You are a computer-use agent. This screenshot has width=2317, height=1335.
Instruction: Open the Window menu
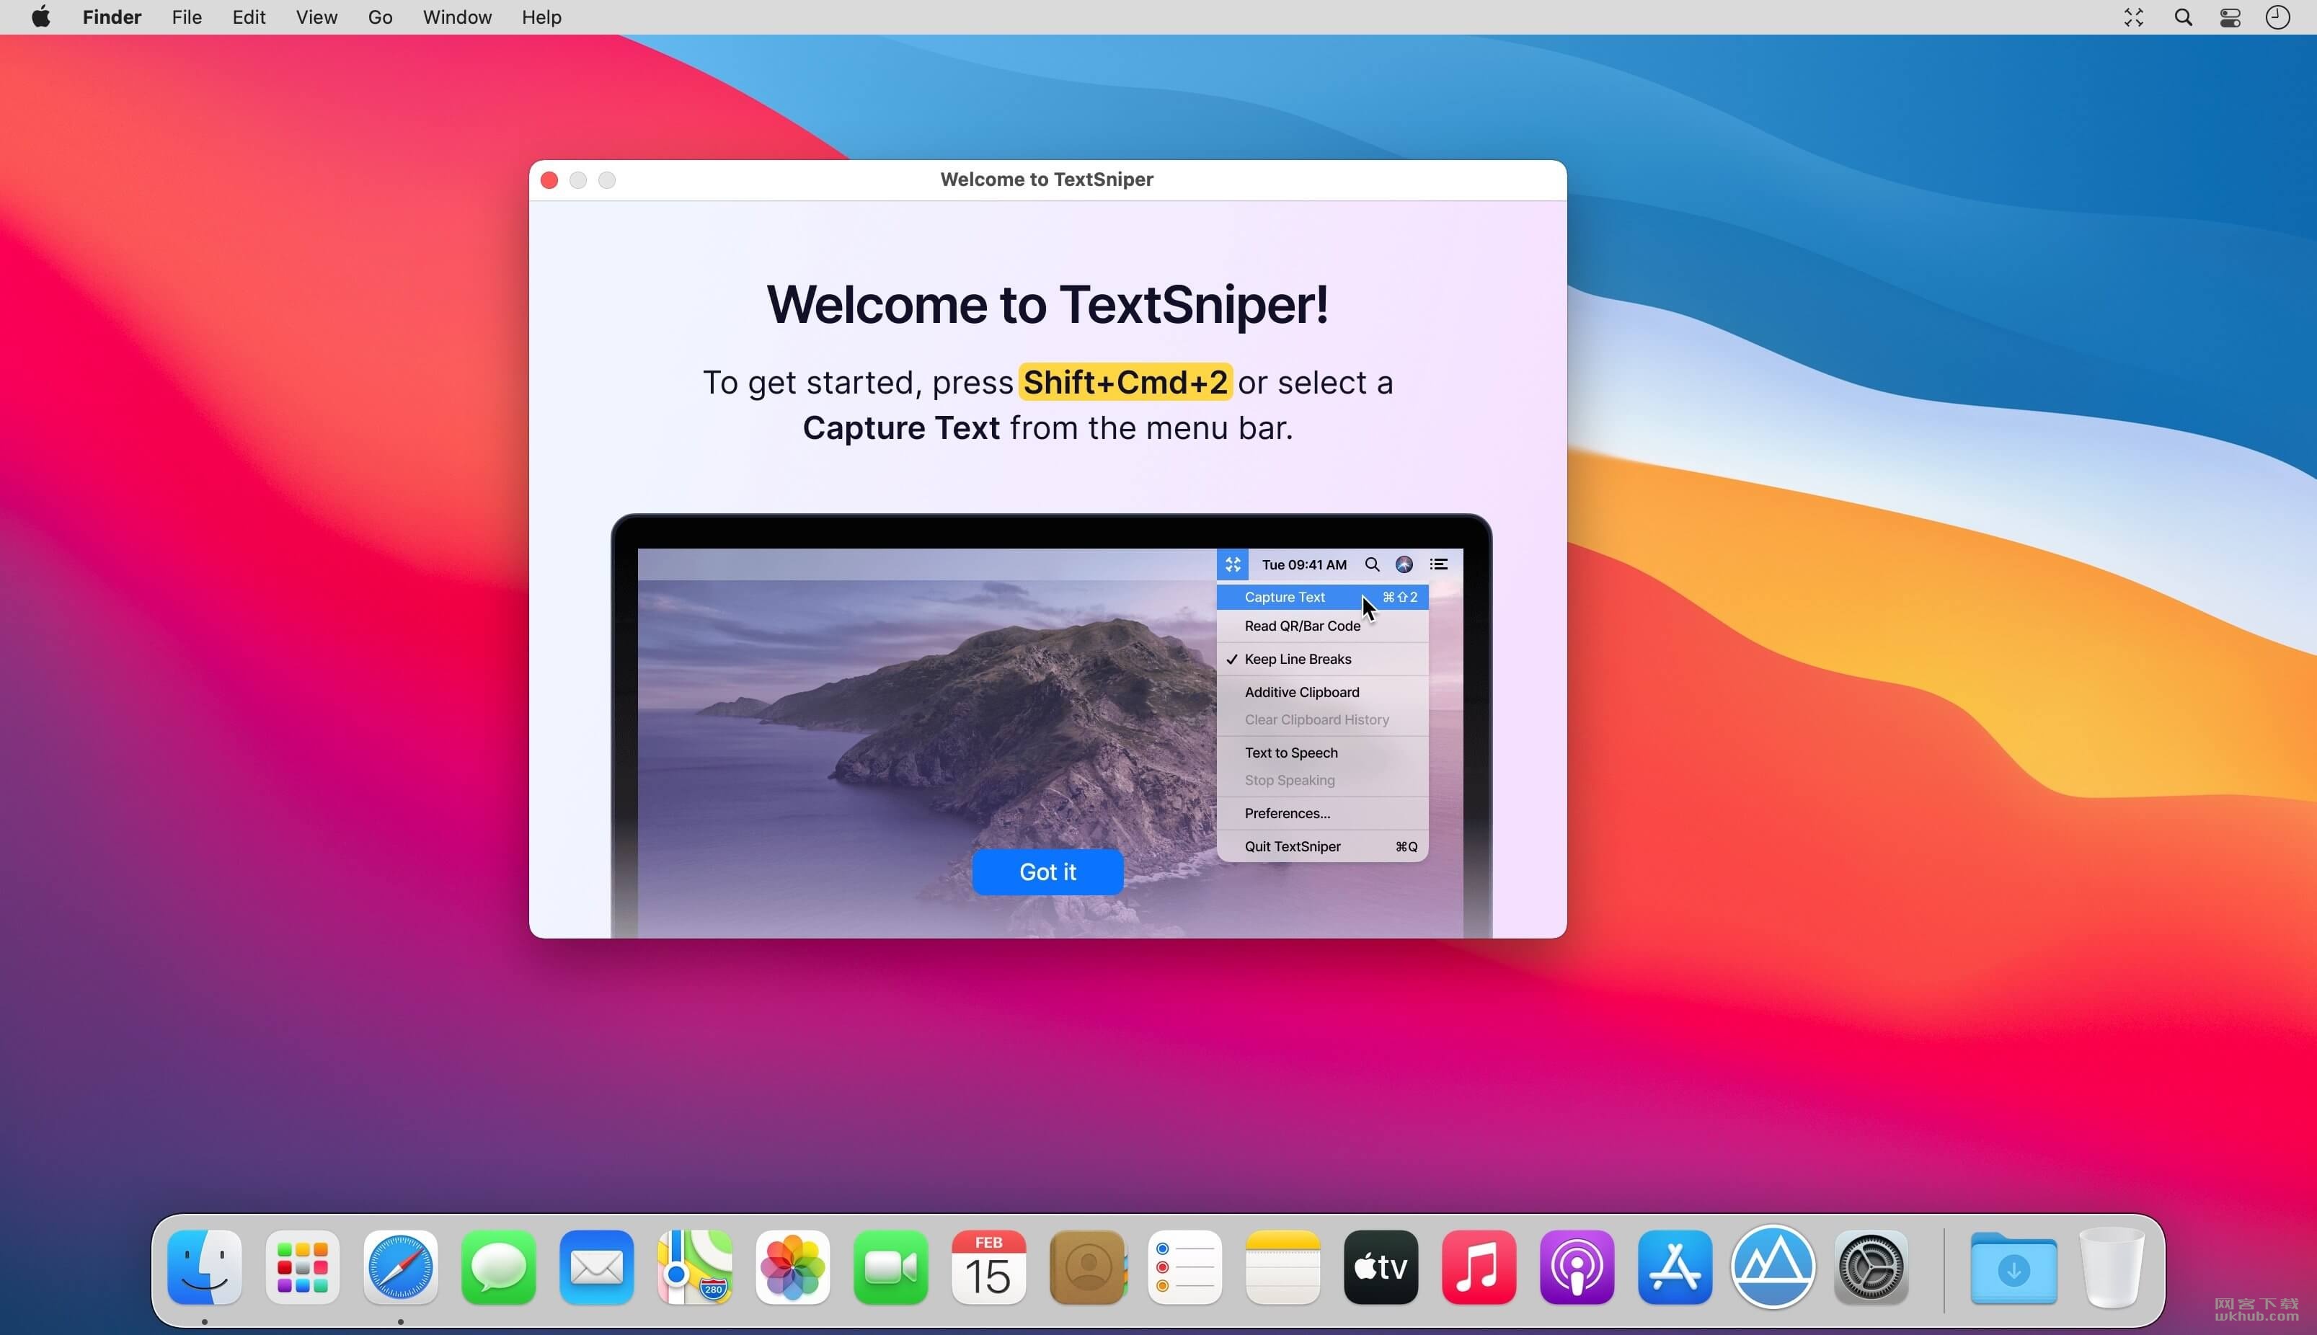pyautogui.click(x=458, y=17)
